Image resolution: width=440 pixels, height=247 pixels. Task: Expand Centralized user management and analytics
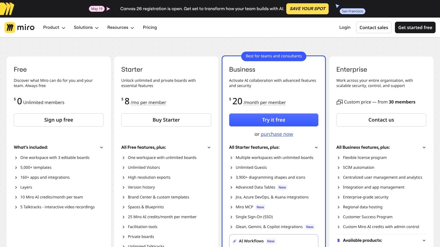tap(380, 177)
